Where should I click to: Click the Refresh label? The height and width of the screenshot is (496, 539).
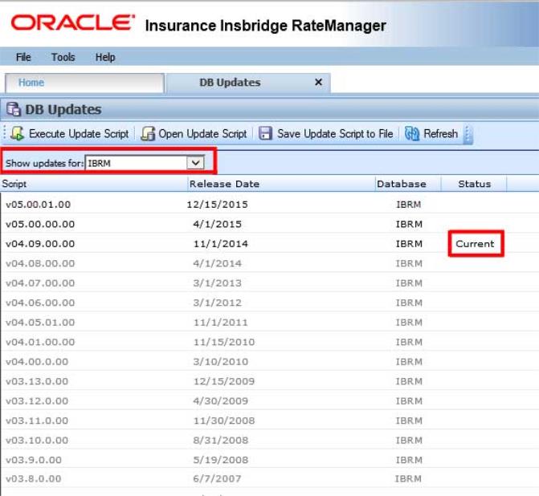coord(441,133)
